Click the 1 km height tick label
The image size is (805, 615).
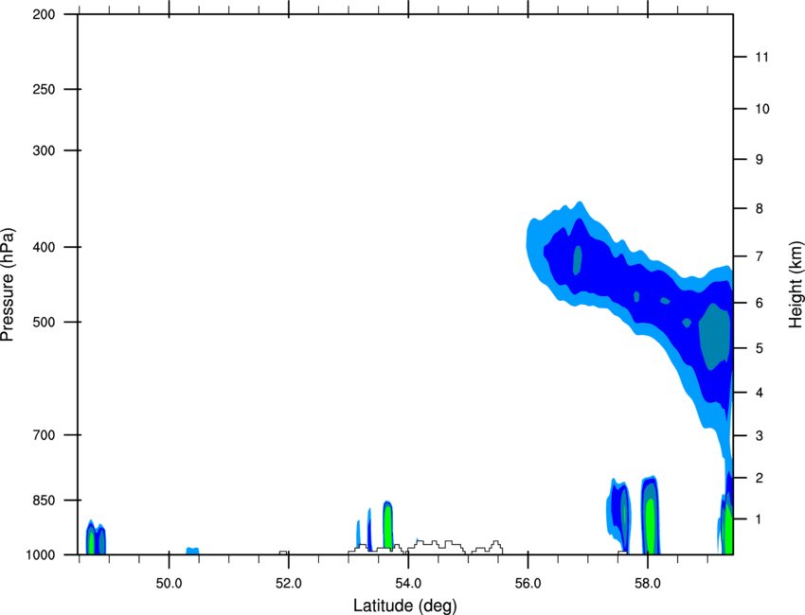coord(760,519)
